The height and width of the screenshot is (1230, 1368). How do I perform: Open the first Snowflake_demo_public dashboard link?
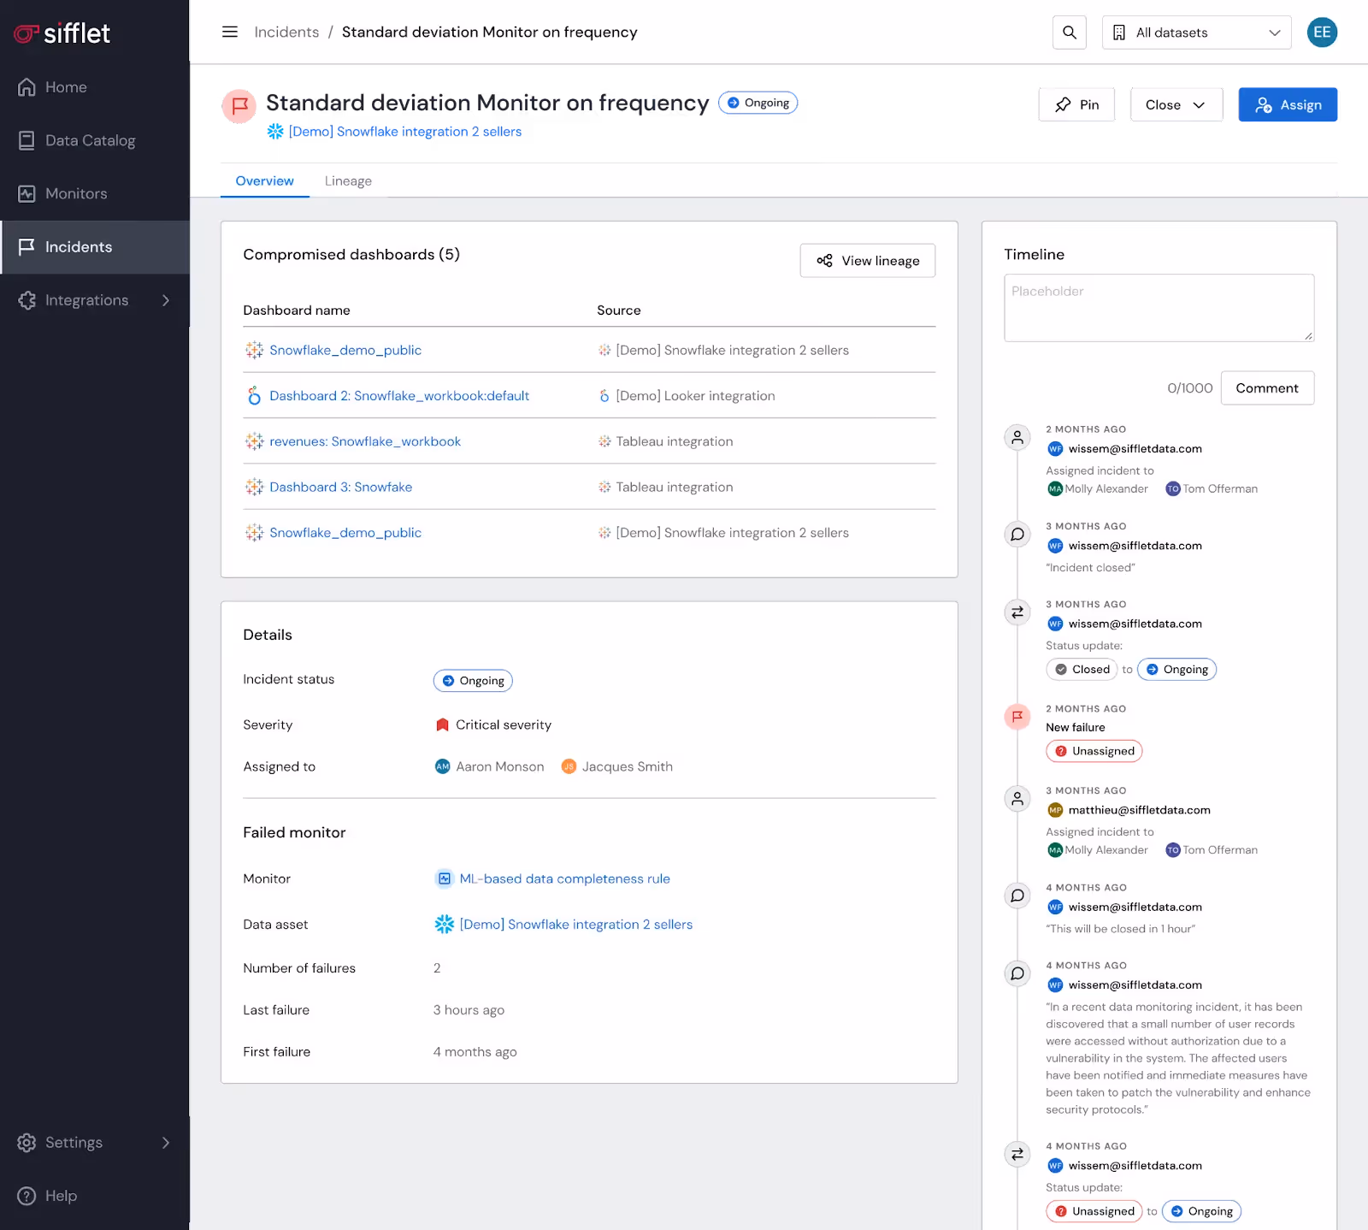pyautogui.click(x=345, y=350)
